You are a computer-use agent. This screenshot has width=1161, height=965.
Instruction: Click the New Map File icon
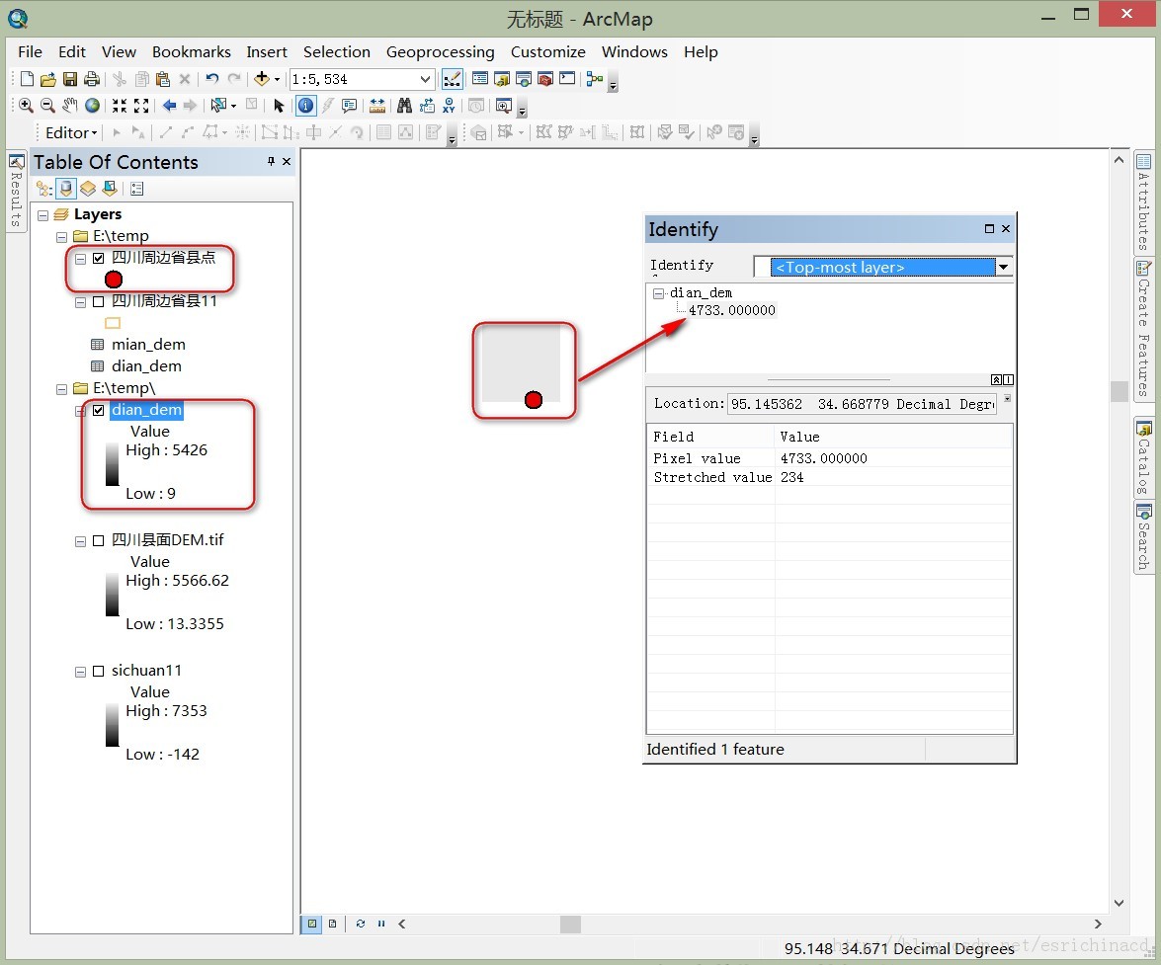point(27,79)
